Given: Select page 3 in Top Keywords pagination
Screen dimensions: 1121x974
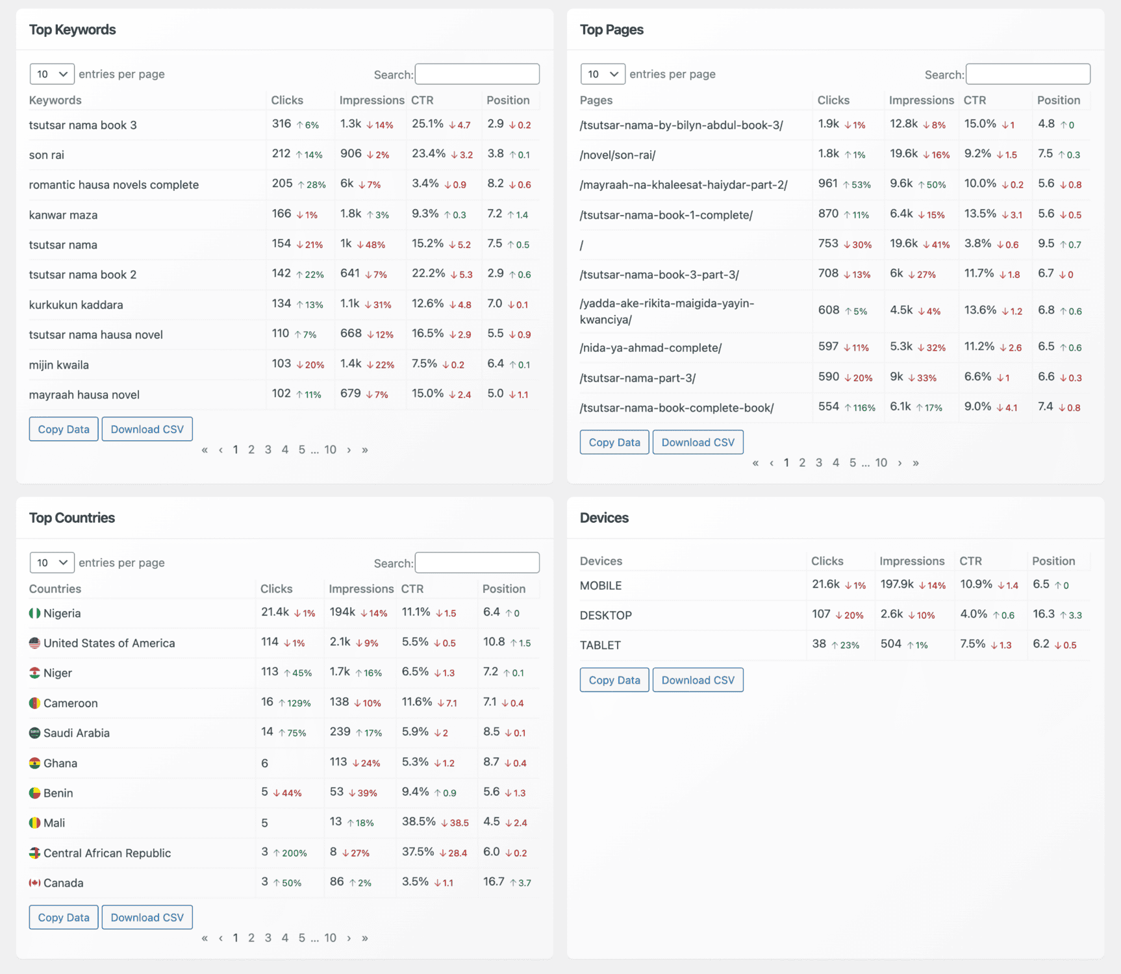Looking at the screenshot, I should click(x=268, y=449).
